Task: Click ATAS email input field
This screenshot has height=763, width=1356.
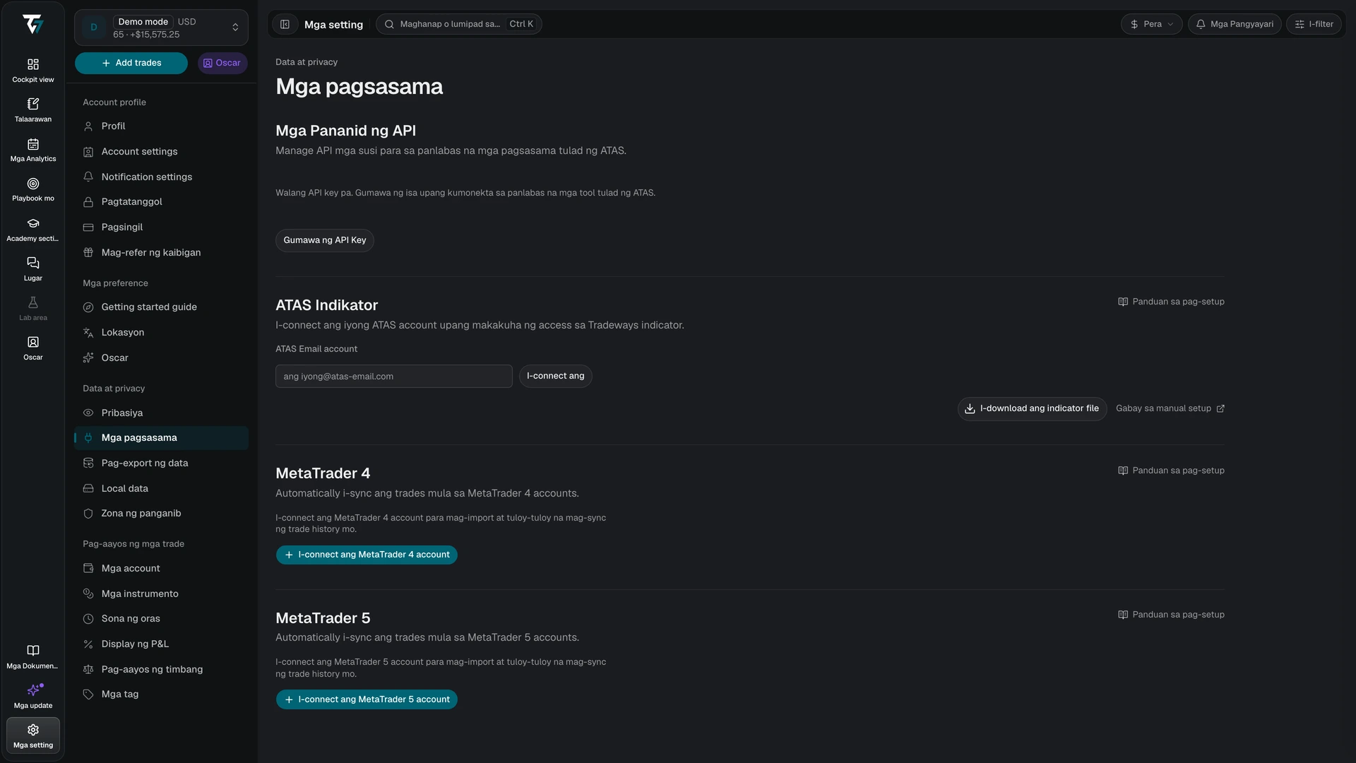Action: [x=393, y=377]
